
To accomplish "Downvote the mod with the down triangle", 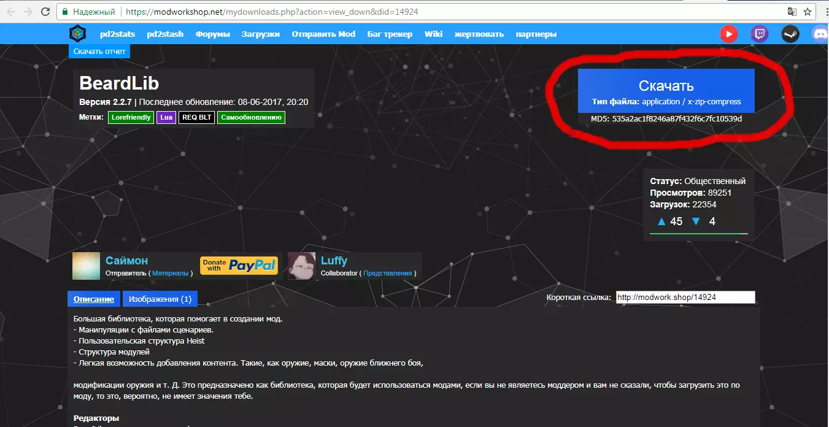I will 696,221.
